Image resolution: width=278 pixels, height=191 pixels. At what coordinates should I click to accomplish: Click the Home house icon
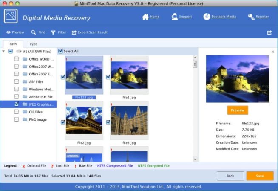click(x=145, y=17)
